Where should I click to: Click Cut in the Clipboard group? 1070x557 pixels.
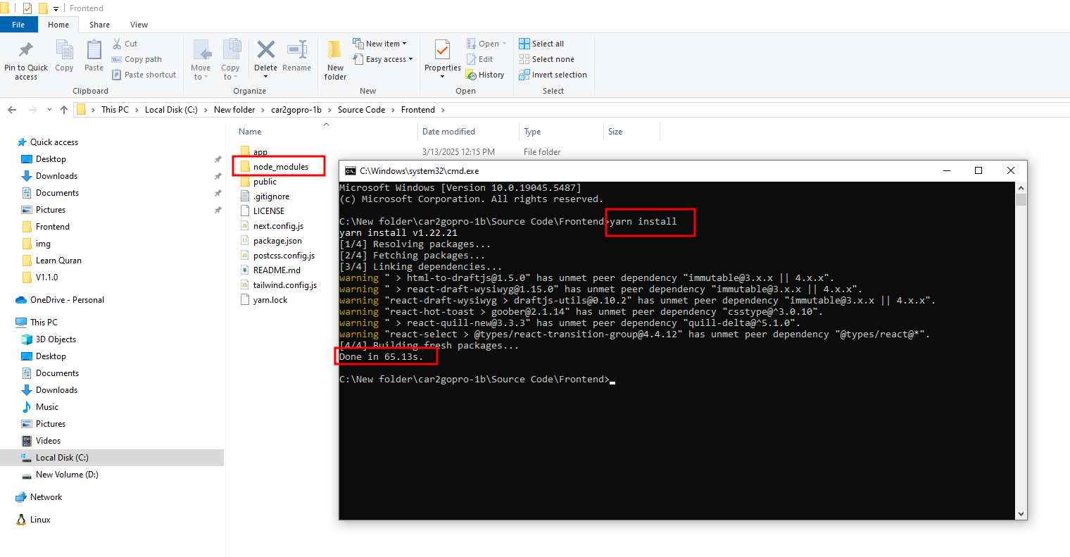coord(125,44)
